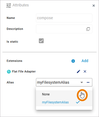Viewport: 99px width, 117px height.
Task: Click the Flat File Adapter icon
Action: pos(9,72)
